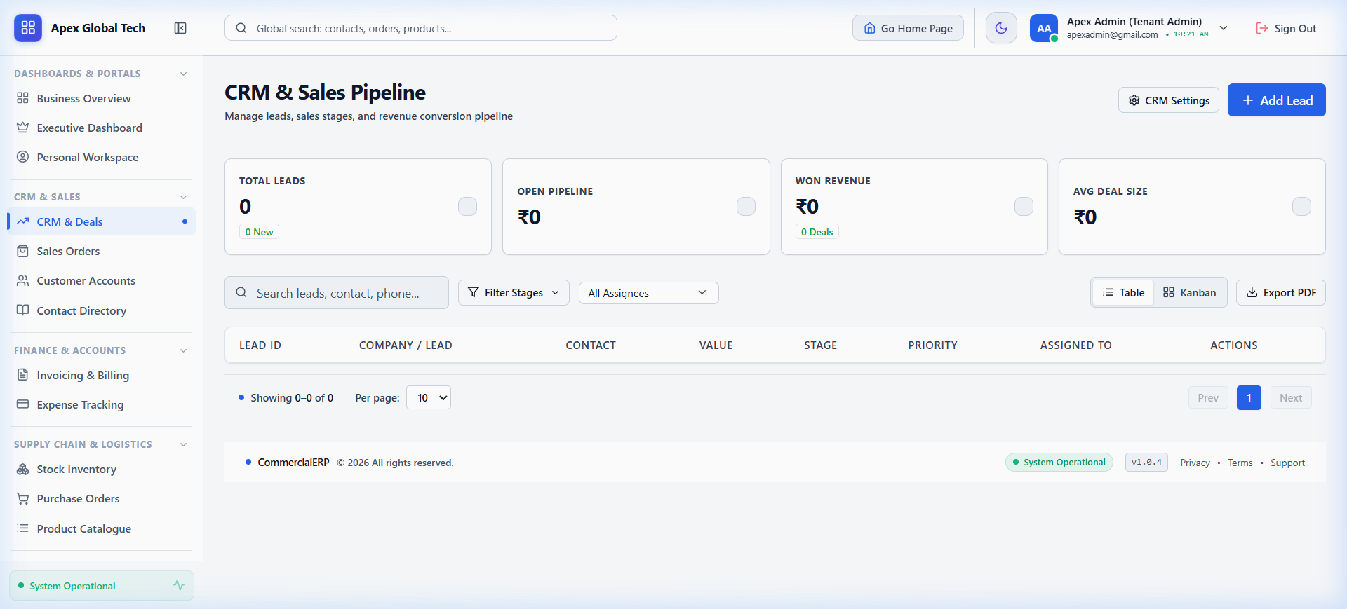Click the Export PDF download icon
The image size is (1347, 609).
click(1252, 292)
